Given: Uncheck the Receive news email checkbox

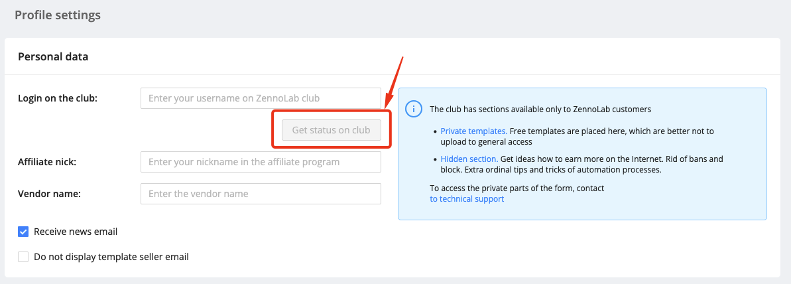Looking at the screenshot, I should [x=23, y=232].
